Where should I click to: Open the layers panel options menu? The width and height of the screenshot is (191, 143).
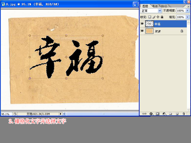188,6
